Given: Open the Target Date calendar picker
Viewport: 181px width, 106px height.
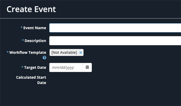Looking at the screenshot, I should (87, 67).
